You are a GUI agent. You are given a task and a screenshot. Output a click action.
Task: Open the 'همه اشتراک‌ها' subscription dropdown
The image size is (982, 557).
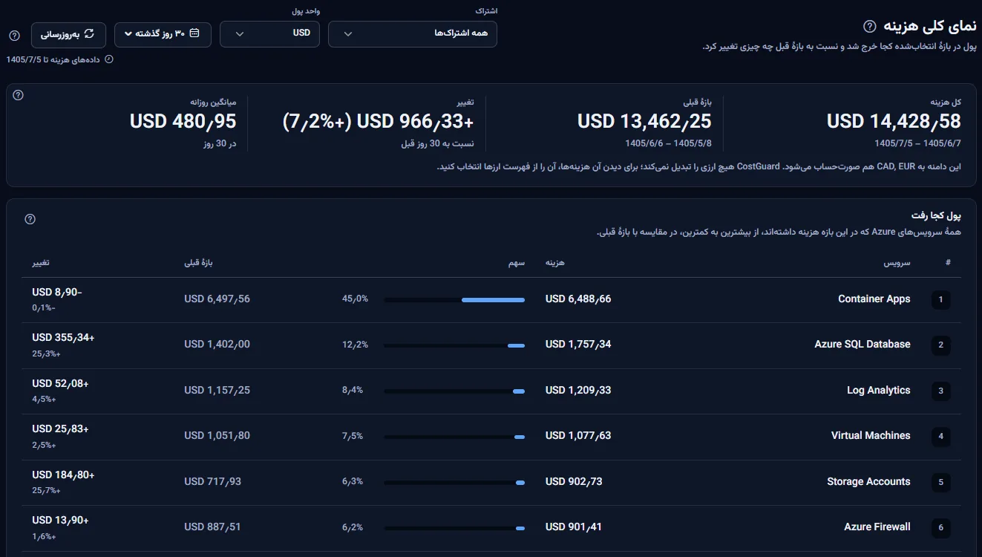(413, 34)
